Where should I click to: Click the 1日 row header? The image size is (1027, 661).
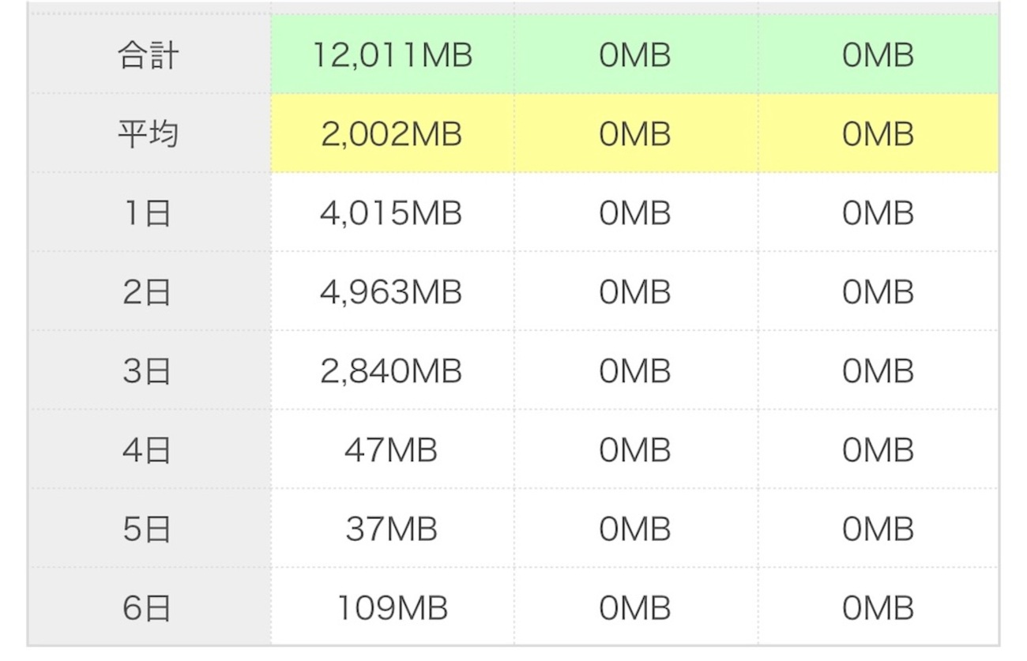coord(149,214)
